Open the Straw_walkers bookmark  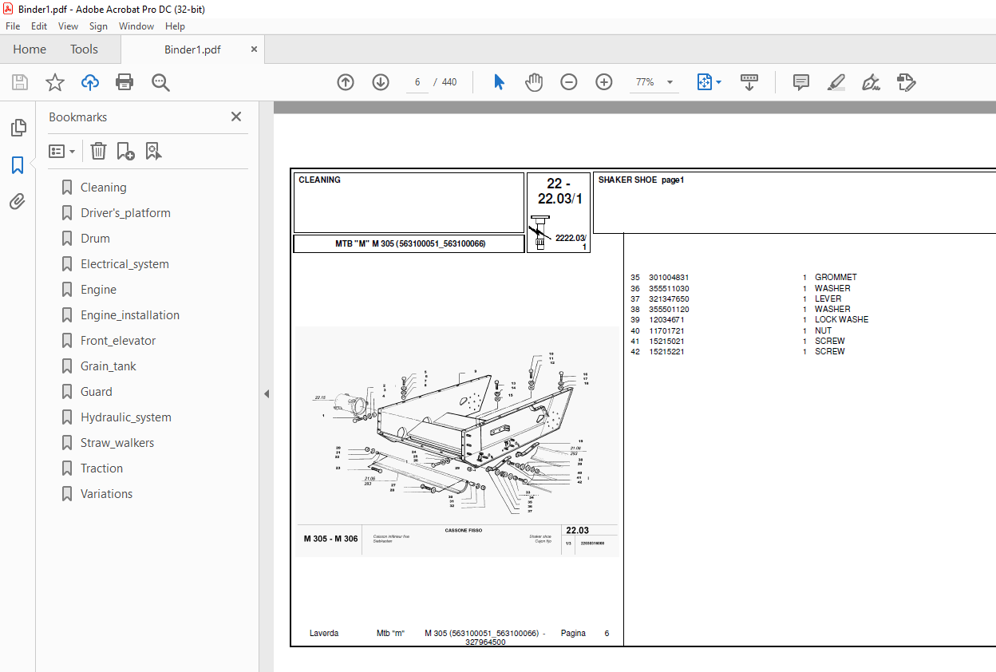click(117, 443)
